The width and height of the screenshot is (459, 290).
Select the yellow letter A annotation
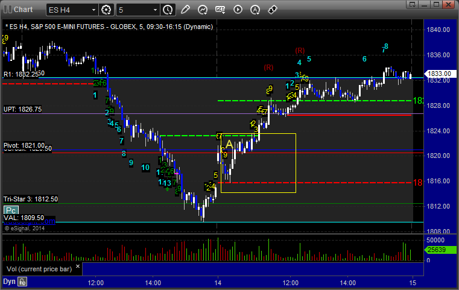pos(229,144)
